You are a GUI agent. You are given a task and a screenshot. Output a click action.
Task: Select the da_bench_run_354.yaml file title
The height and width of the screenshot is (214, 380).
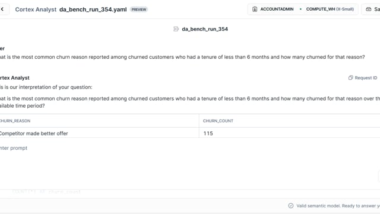tap(93, 10)
